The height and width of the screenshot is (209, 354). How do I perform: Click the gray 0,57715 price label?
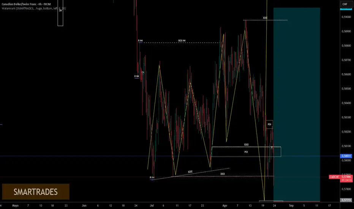coord(346,200)
